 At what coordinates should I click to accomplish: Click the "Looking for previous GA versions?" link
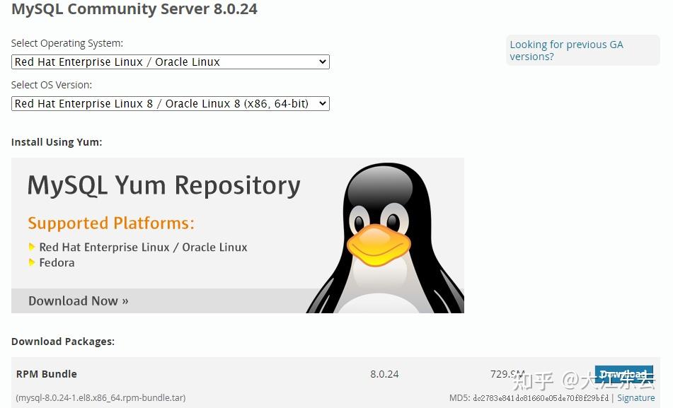pos(565,50)
